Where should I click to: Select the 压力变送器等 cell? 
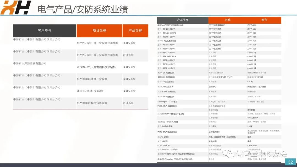click(214, 132)
